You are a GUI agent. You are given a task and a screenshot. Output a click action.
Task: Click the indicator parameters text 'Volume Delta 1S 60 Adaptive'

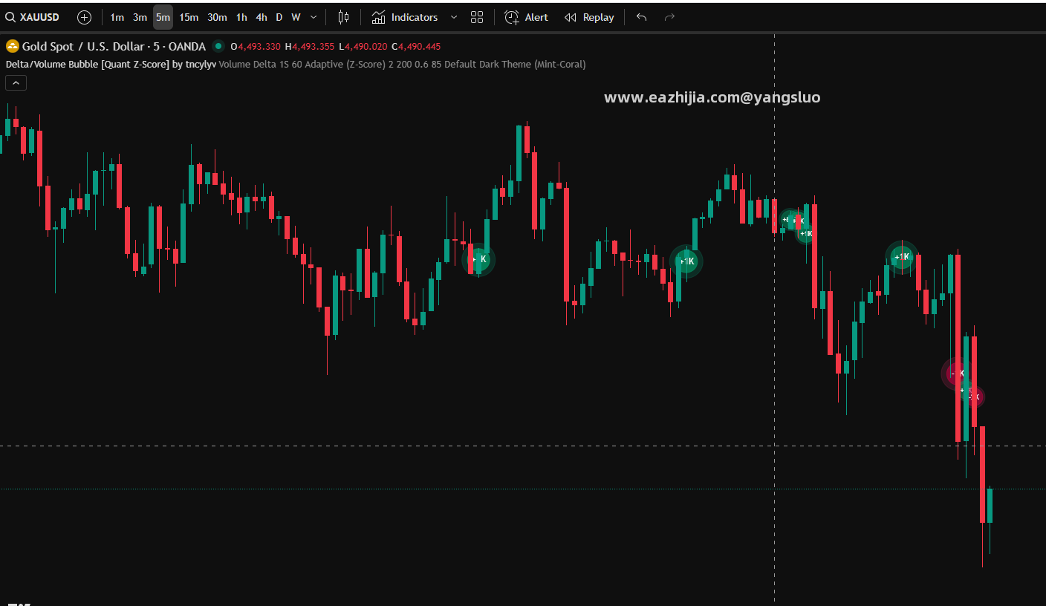(x=282, y=64)
